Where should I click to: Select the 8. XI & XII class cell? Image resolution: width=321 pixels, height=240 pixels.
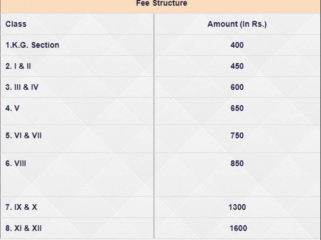tap(23, 228)
